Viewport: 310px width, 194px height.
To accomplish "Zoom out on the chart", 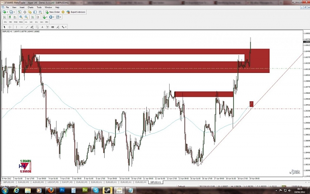I will pyautogui.click(x=26, y=17).
